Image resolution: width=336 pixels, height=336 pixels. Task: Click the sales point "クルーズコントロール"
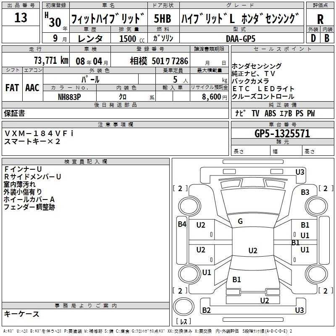[x=263, y=97]
